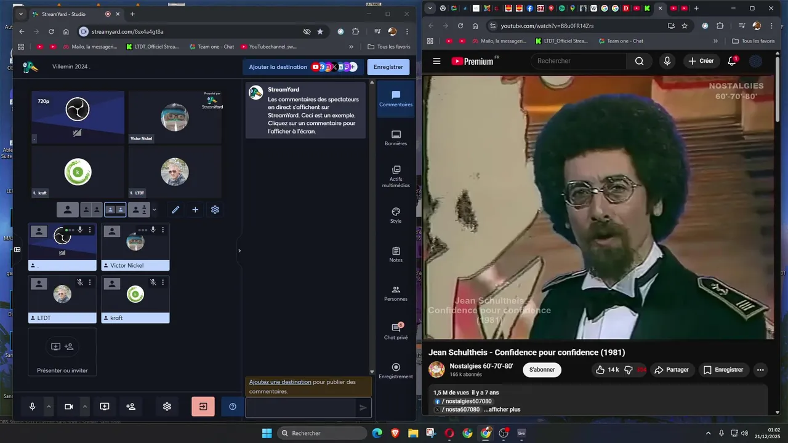This screenshot has height=443, width=788.
Task: Toggle your microphone in bottom StreamYard toolbar
Action: (x=33, y=407)
